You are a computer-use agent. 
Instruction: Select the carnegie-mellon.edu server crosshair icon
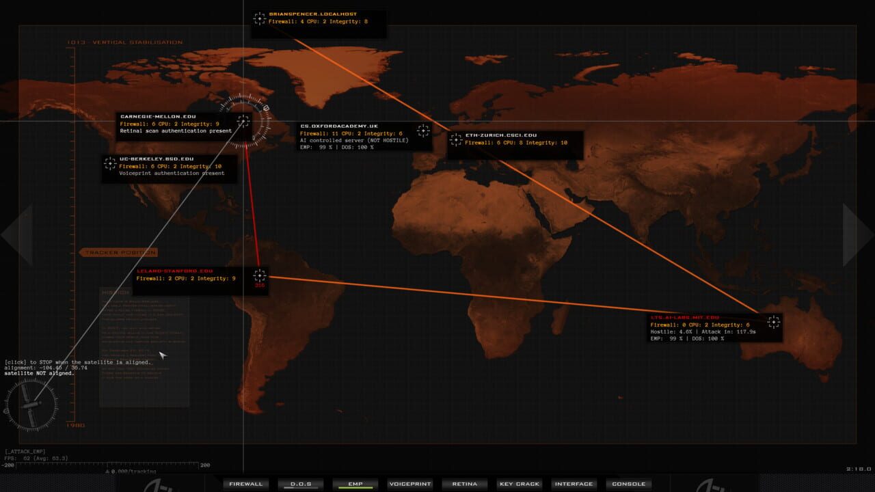(x=243, y=121)
